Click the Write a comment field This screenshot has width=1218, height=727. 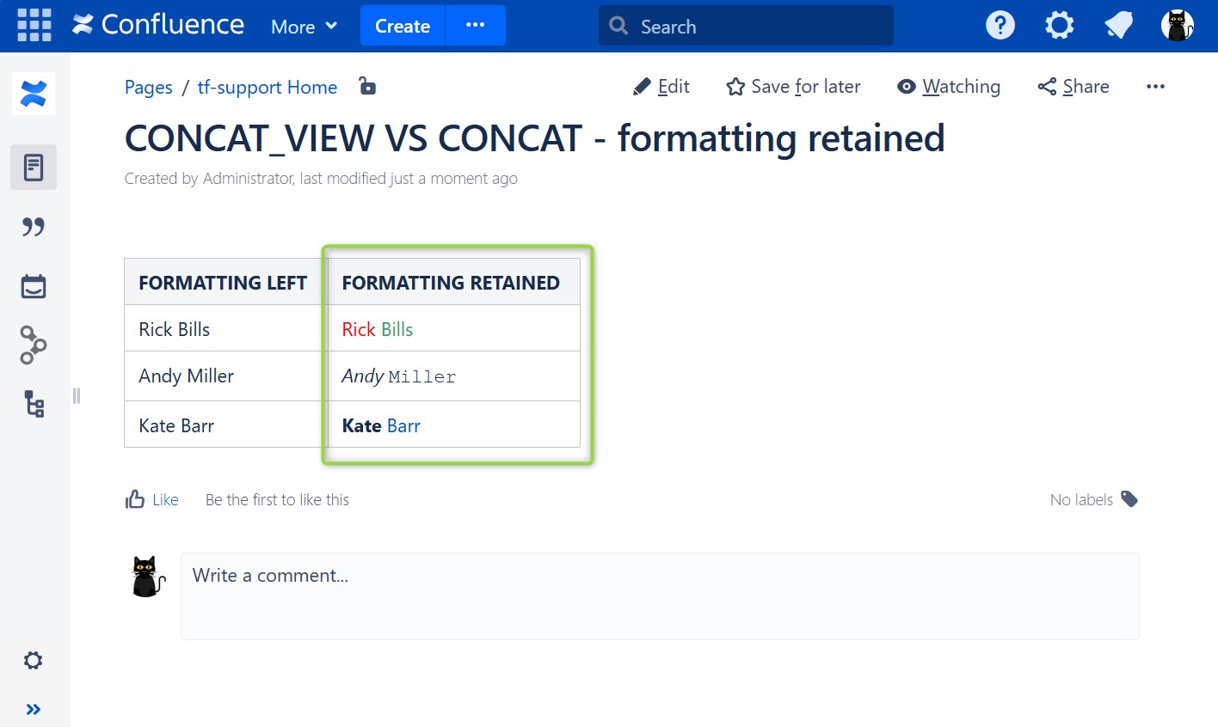point(659,596)
